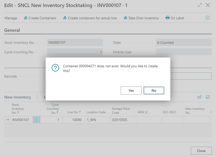
Task: Click the Storage Place Code column header
Action: (x=121, y=111)
